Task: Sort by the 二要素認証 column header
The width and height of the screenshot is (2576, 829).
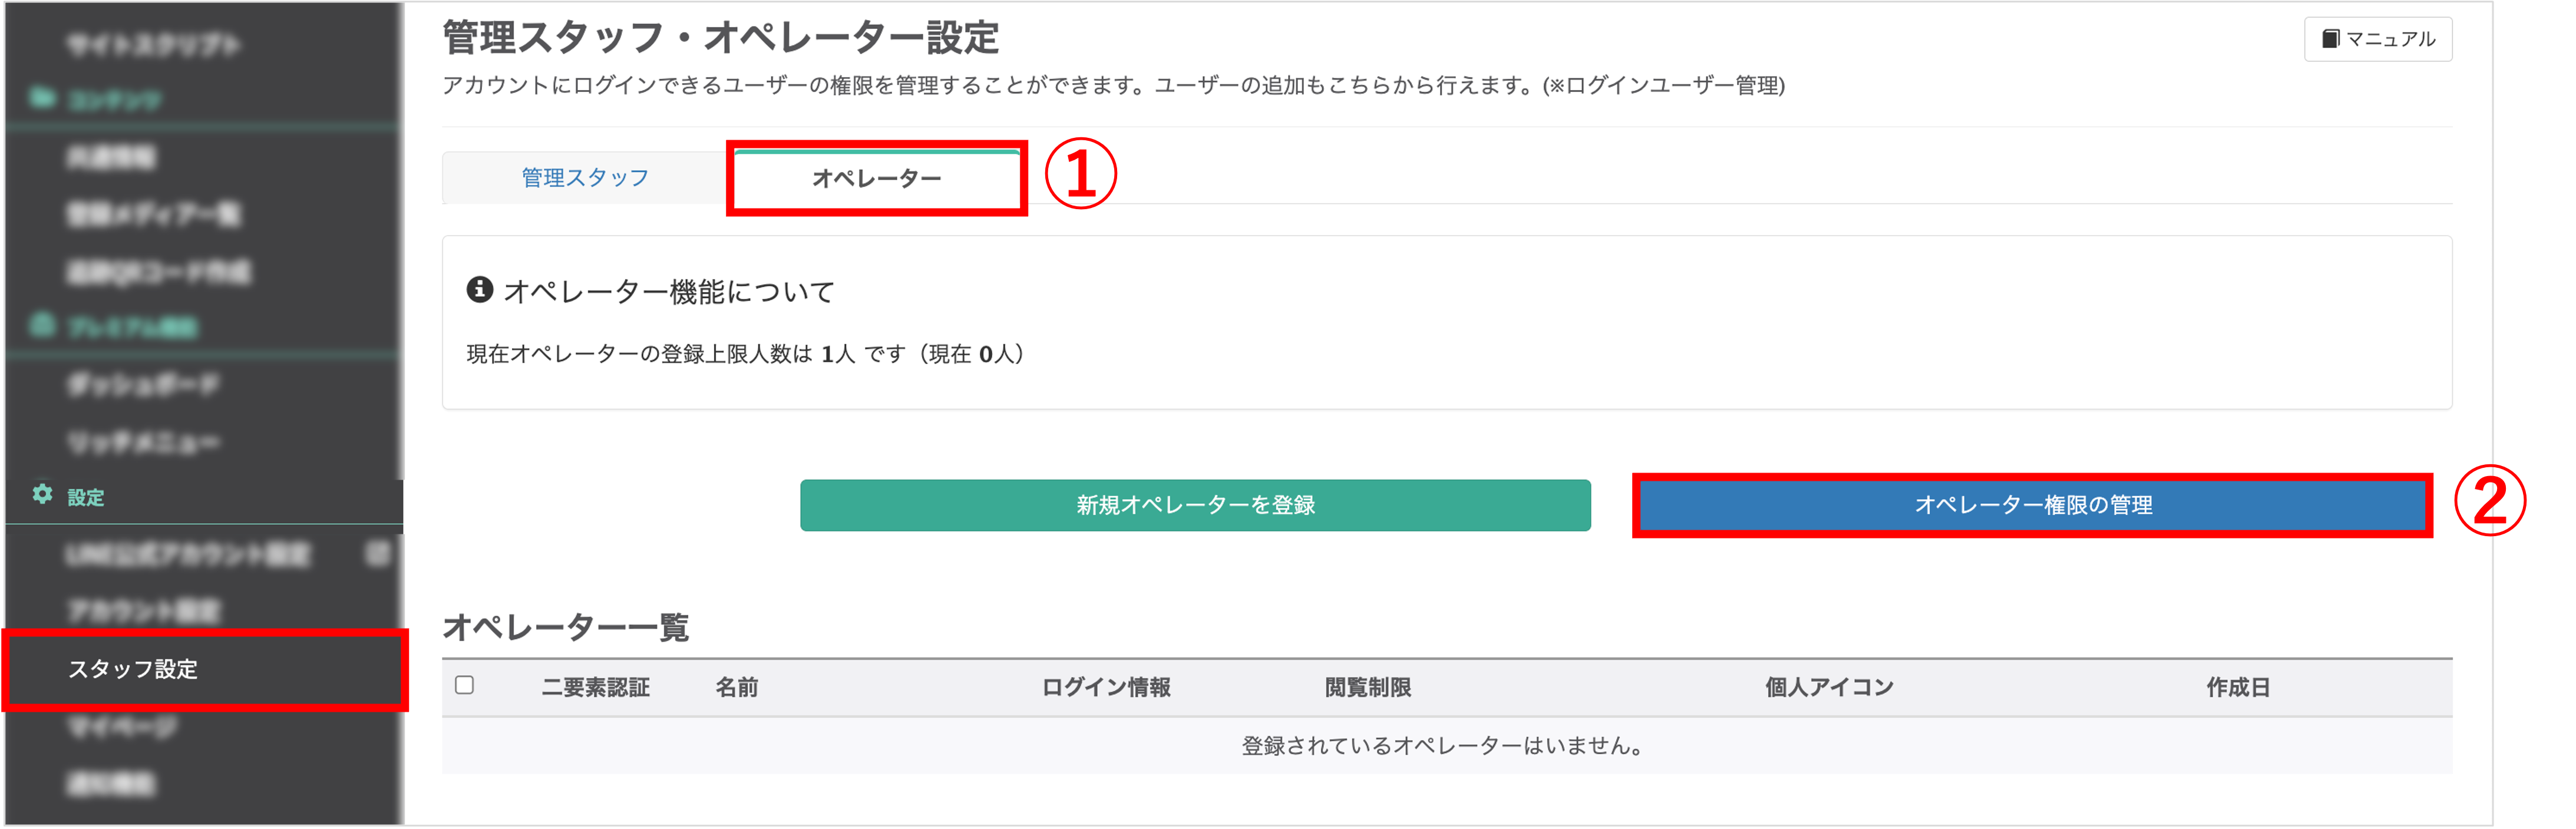Action: click(596, 688)
